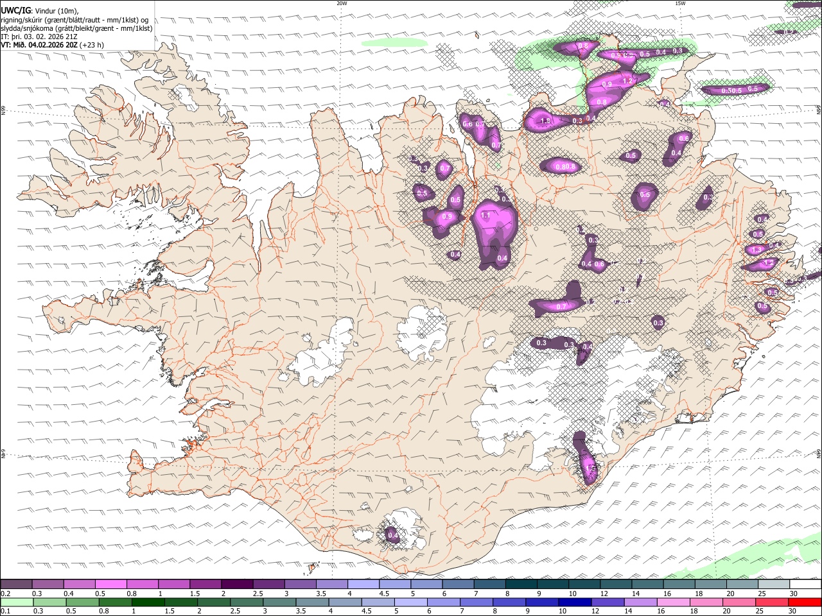Select the bright red 30 swatch in lower legend
This screenshot has height=616, width=822.
(805, 602)
